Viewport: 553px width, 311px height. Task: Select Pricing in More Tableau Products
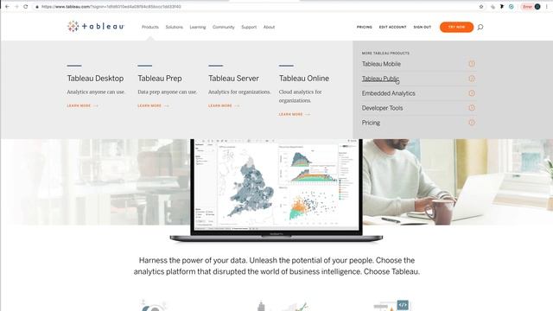point(371,123)
